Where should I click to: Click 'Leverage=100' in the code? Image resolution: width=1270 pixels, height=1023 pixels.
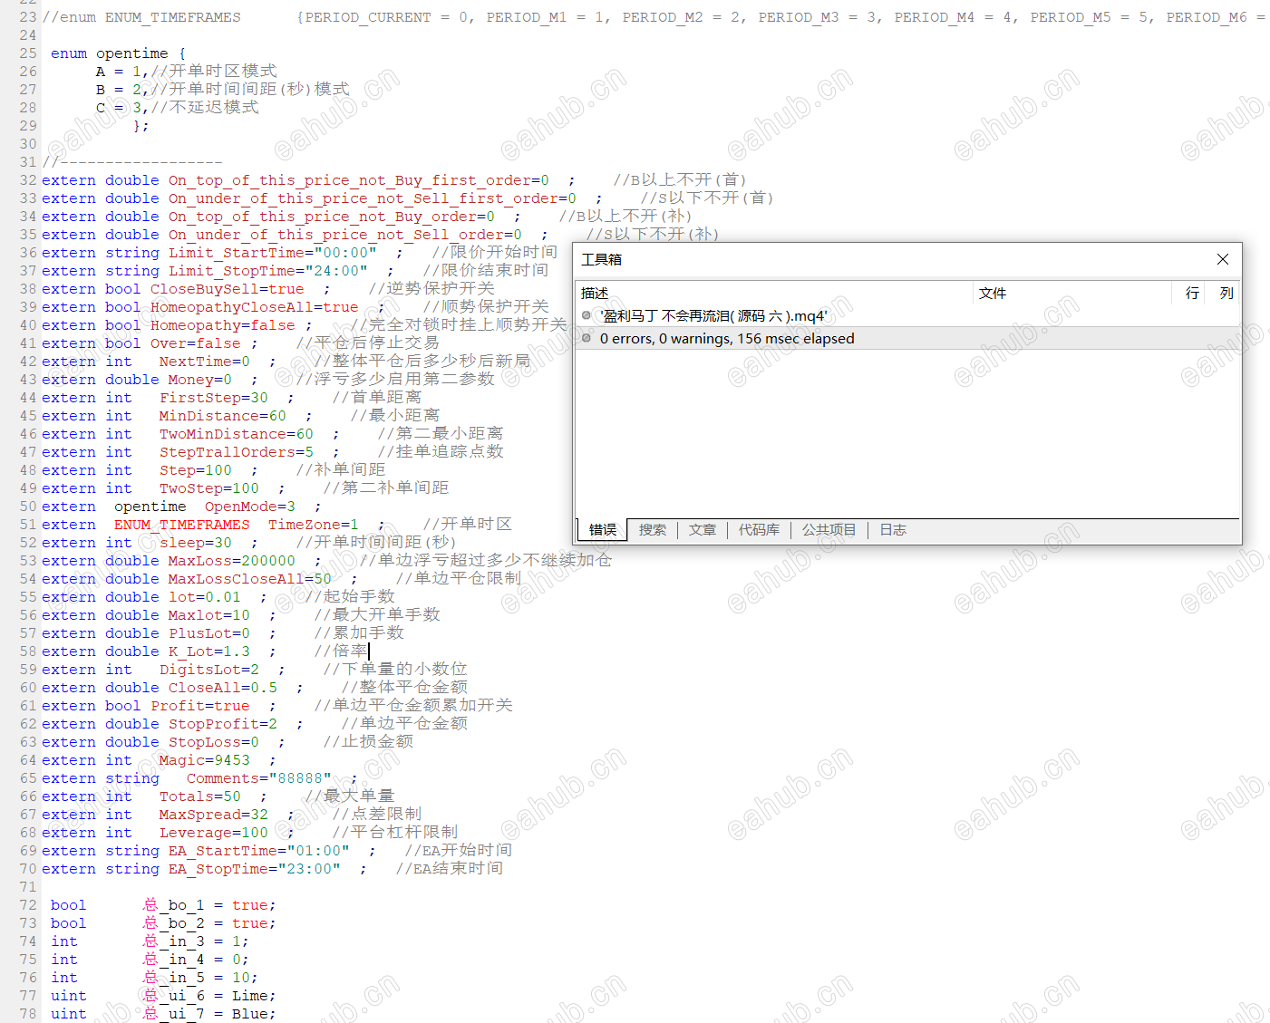214,833
